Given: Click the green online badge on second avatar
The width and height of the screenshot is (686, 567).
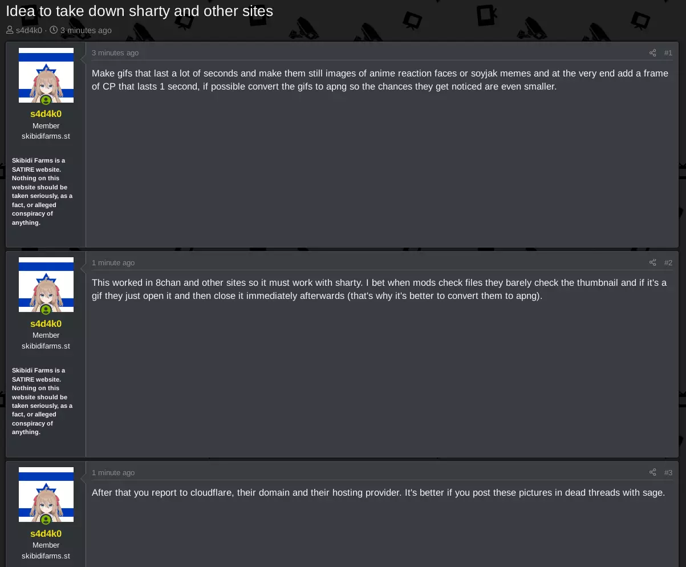Looking at the screenshot, I should click(46, 310).
